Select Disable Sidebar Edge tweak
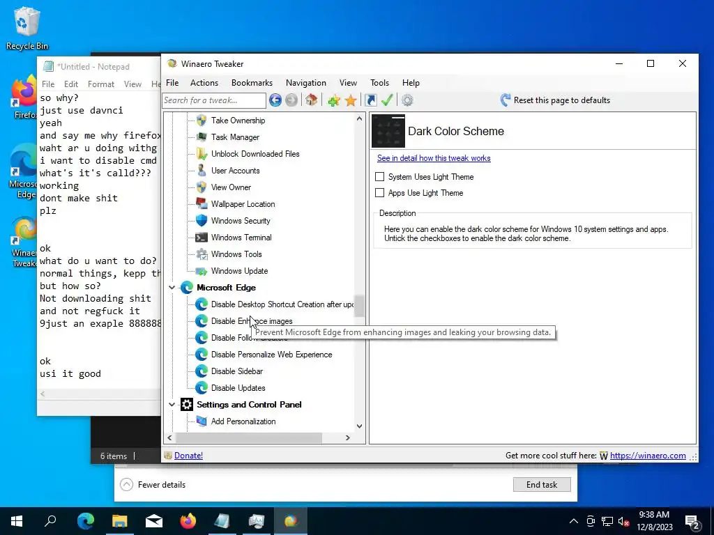714x535 pixels. pos(237,371)
